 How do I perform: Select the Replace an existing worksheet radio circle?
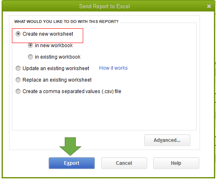(x=18, y=80)
